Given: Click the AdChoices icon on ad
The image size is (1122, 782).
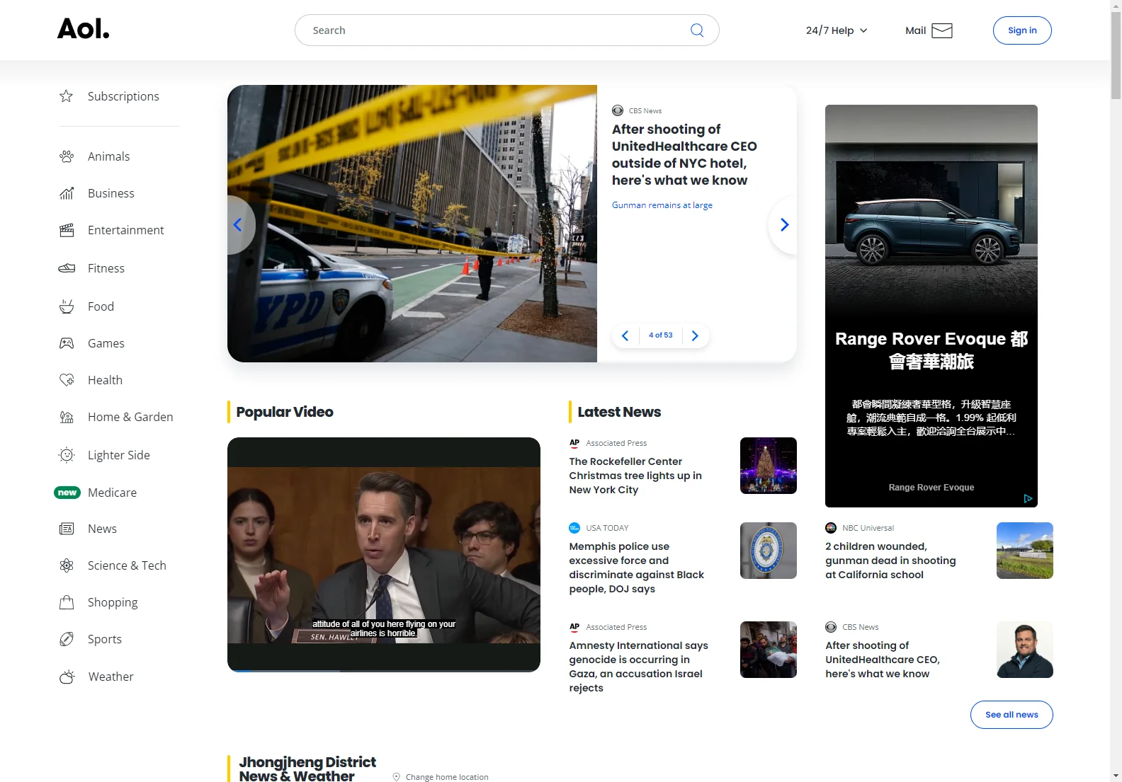Looking at the screenshot, I should [x=1028, y=498].
